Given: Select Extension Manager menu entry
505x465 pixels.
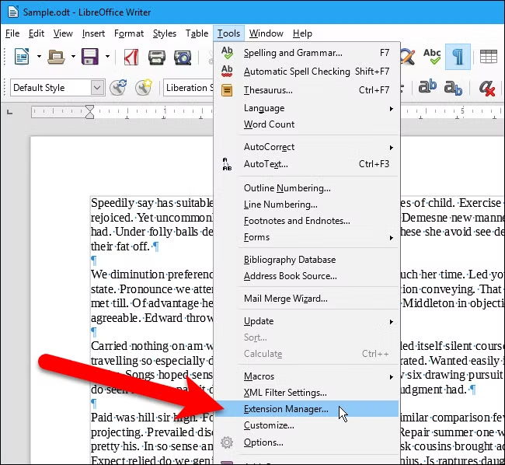Looking at the screenshot, I should pos(306,409).
